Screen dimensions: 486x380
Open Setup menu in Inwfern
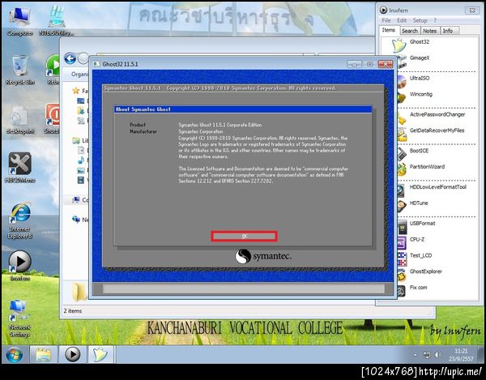420,20
